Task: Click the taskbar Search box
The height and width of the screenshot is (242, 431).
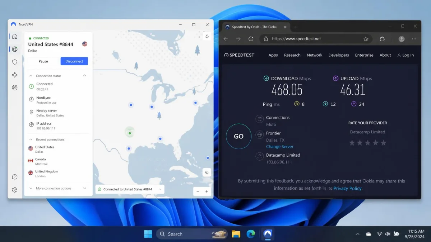Action: (x=192, y=234)
